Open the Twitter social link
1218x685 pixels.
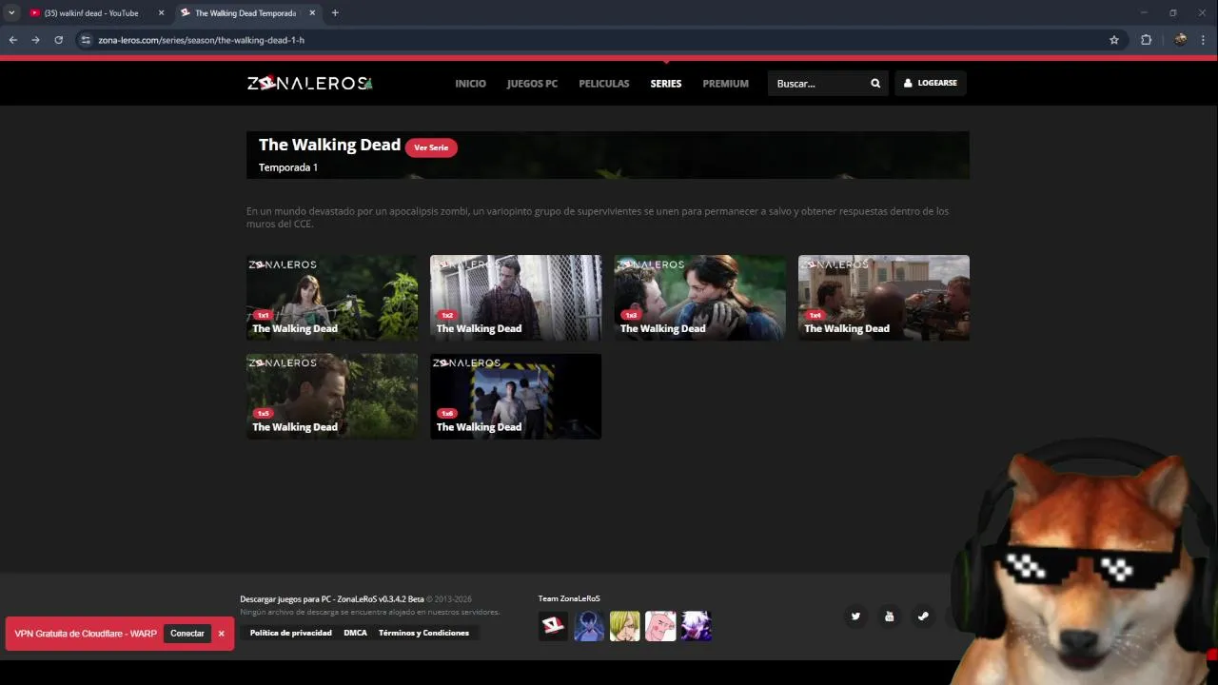[x=855, y=616]
